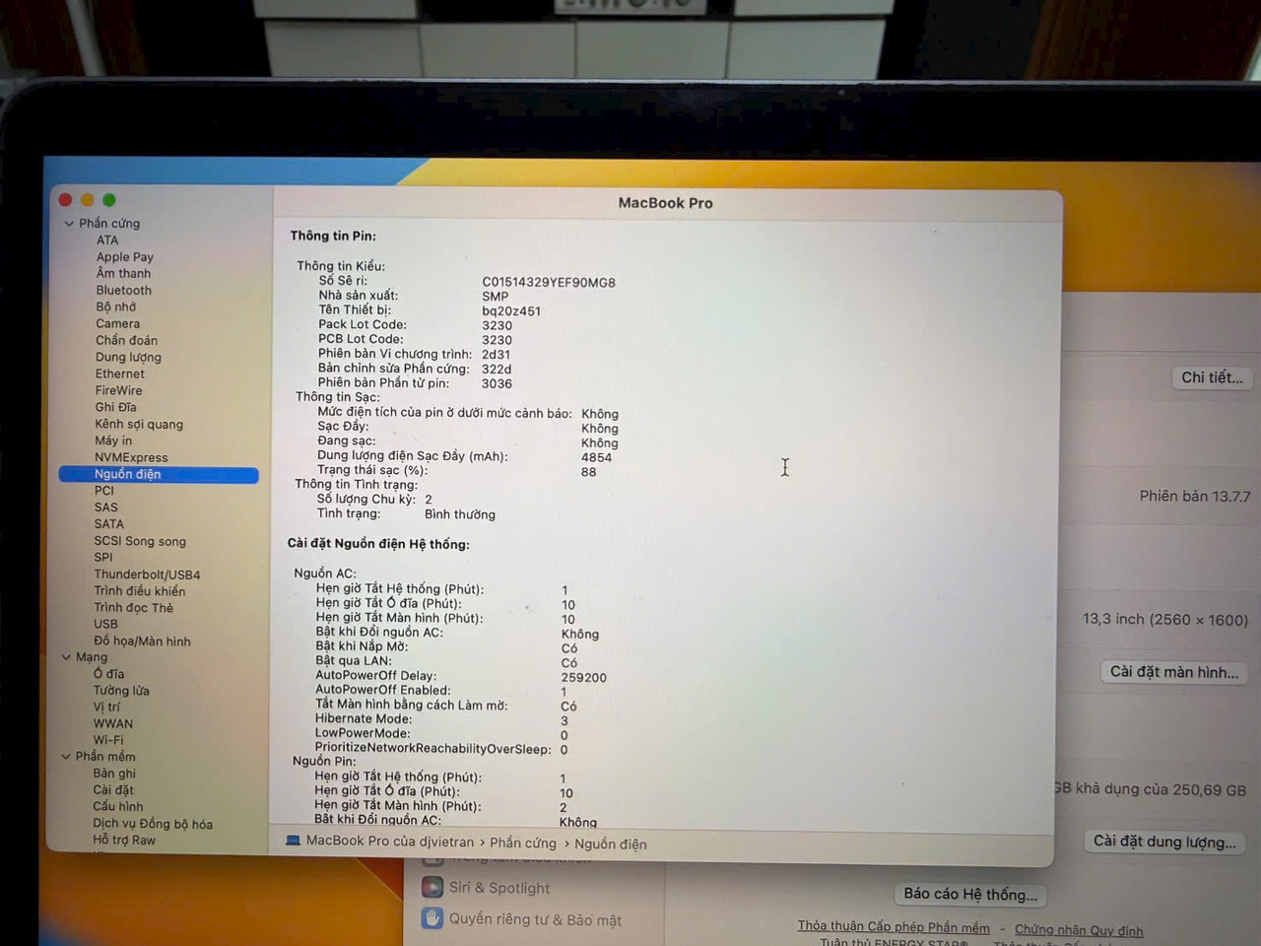Select Dung lượng in the sidebar

coord(128,358)
